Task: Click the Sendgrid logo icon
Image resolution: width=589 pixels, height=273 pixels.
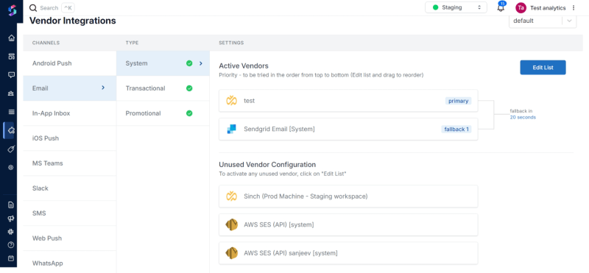Action: (231, 130)
